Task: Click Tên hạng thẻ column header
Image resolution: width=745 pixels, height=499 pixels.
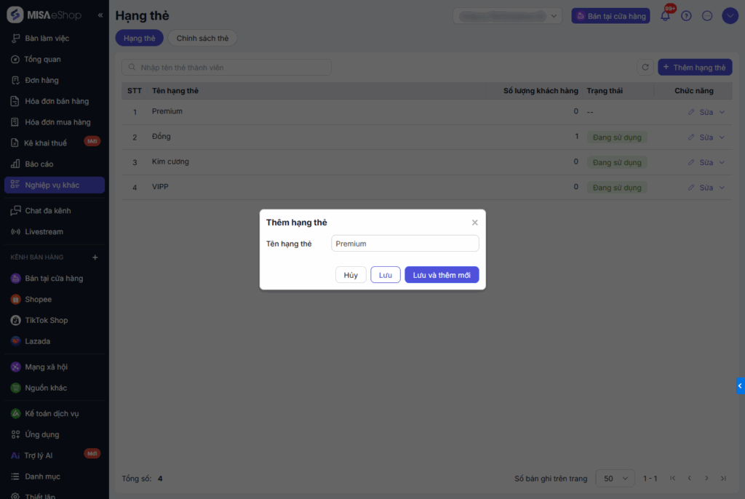Action: tap(175, 91)
